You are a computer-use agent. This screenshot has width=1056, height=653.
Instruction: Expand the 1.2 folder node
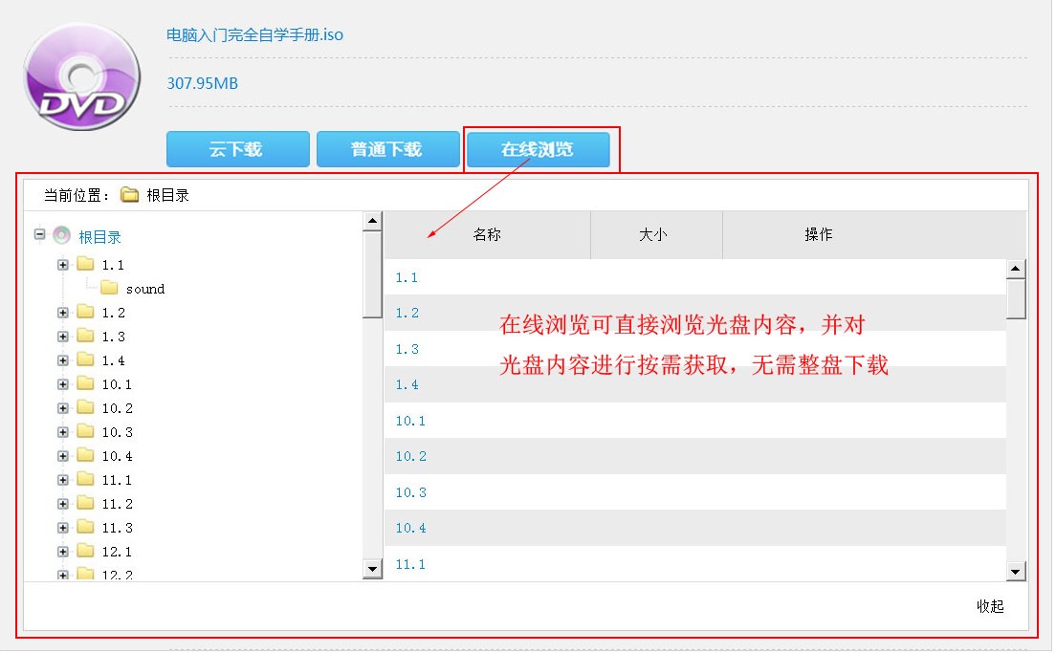(63, 313)
